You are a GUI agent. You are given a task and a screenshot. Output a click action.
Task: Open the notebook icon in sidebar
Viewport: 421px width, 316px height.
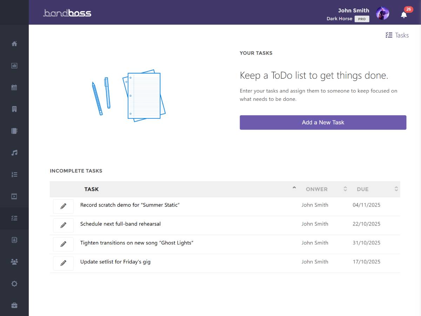tap(14, 131)
